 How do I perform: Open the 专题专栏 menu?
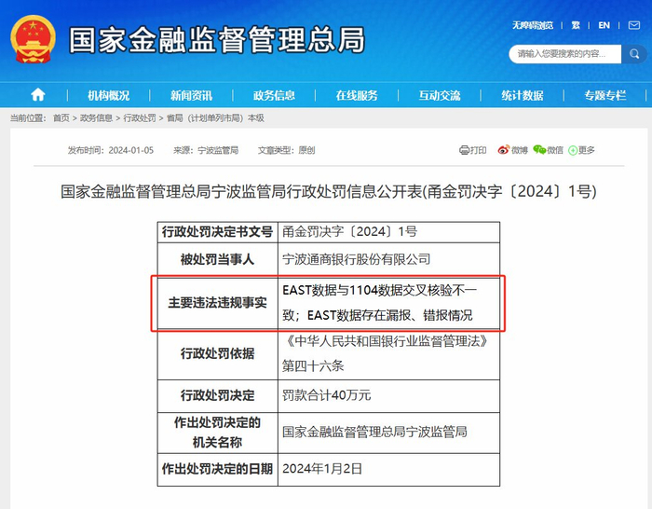tap(605, 95)
